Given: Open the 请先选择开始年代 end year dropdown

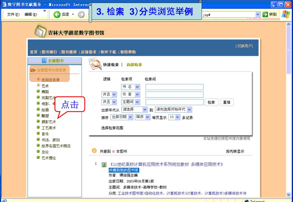Looking at the screenshot, I should [189, 110].
